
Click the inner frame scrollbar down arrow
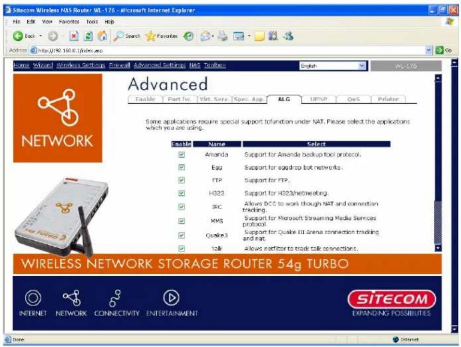coord(438,248)
